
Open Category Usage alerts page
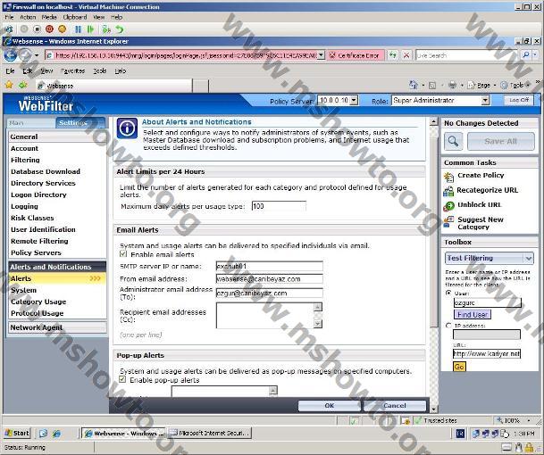coord(38,302)
